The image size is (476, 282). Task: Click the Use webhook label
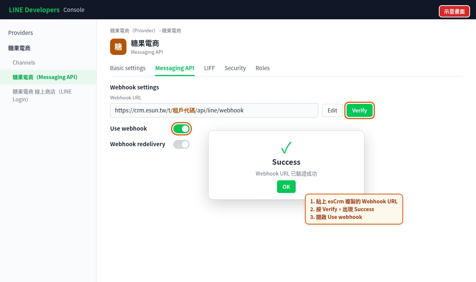point(128,128)
